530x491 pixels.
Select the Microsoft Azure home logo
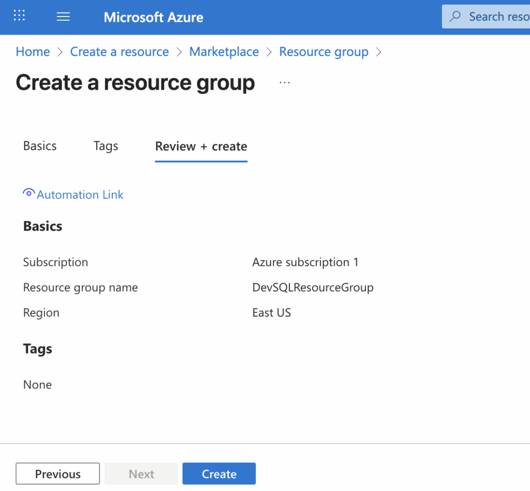point(153,17)
